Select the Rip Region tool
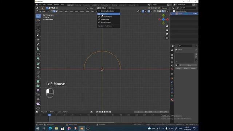 pyautogui.click(x=38, y=108)
